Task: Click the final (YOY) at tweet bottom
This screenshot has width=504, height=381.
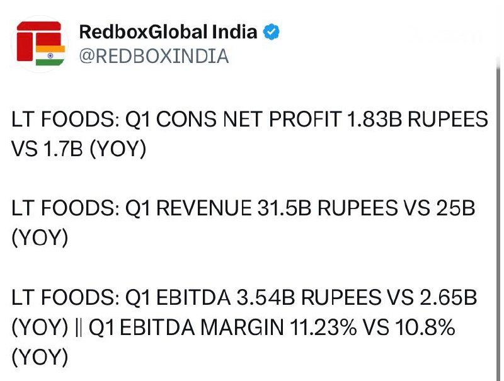Action: 40,357
